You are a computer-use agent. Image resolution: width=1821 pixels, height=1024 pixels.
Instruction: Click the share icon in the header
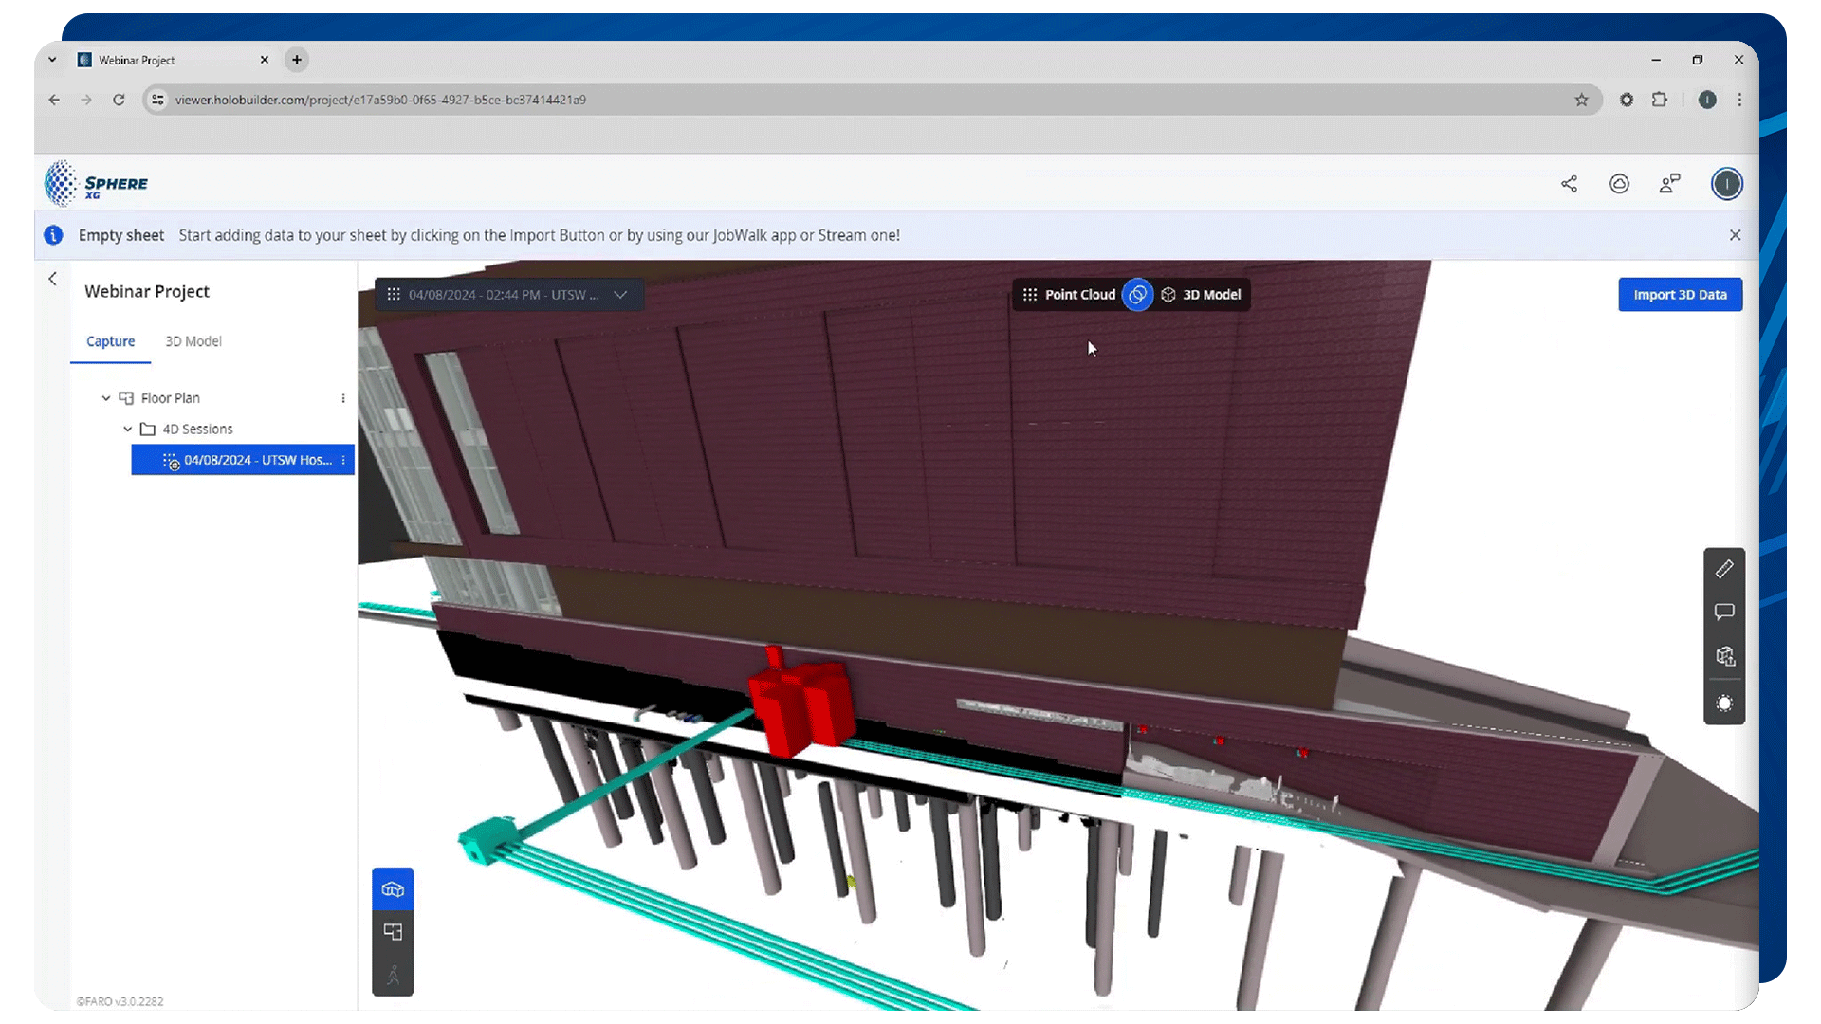tap(1569, 184)
